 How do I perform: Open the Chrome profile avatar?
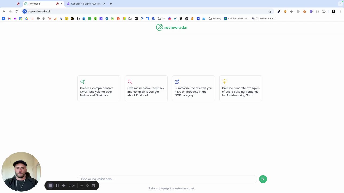[334, 12]
